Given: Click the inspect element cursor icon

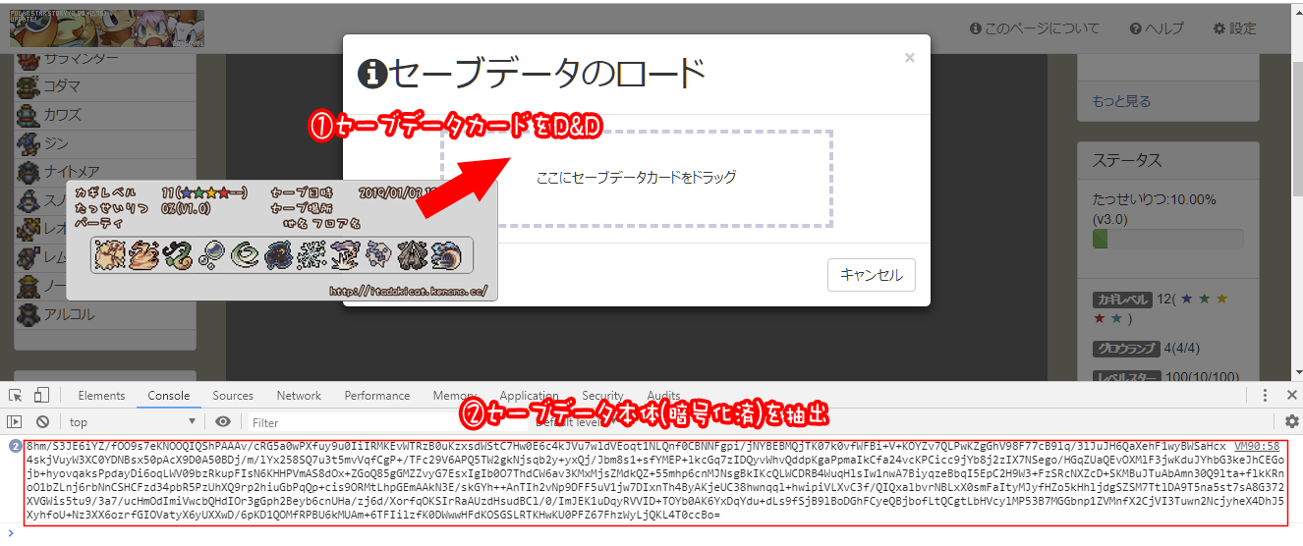Looking at the screenshot, I should pos(16,396).
